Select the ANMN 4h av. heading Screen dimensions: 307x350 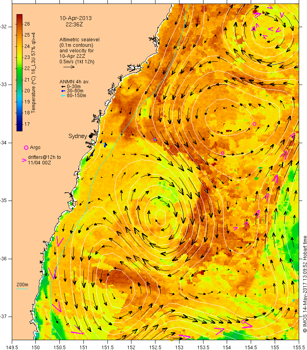[x=75, y=82]
